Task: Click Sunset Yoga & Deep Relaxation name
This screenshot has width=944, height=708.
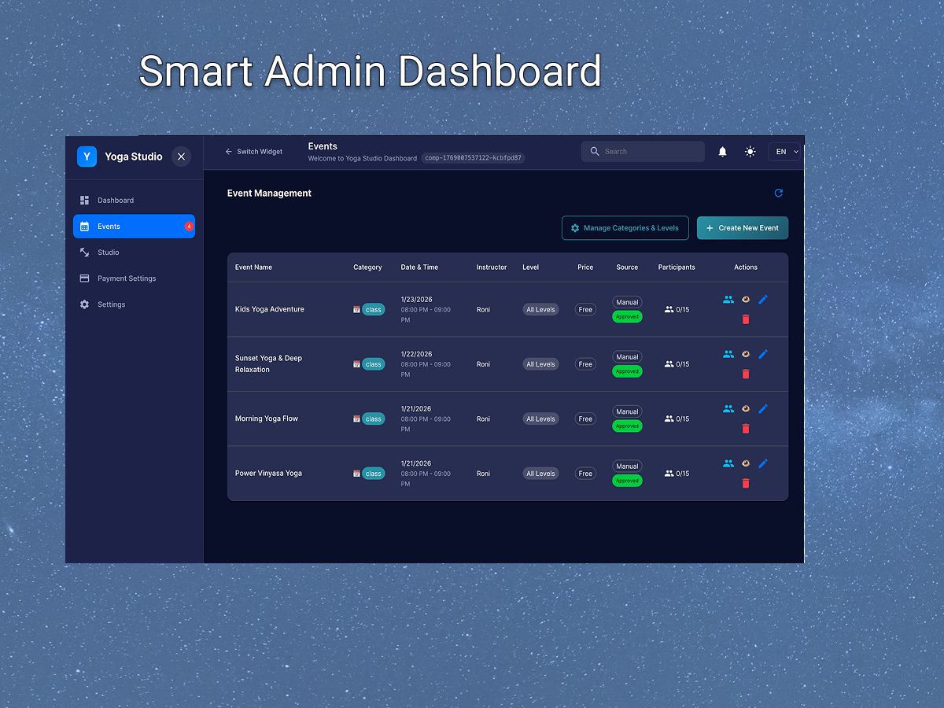Action: (268, 364)
